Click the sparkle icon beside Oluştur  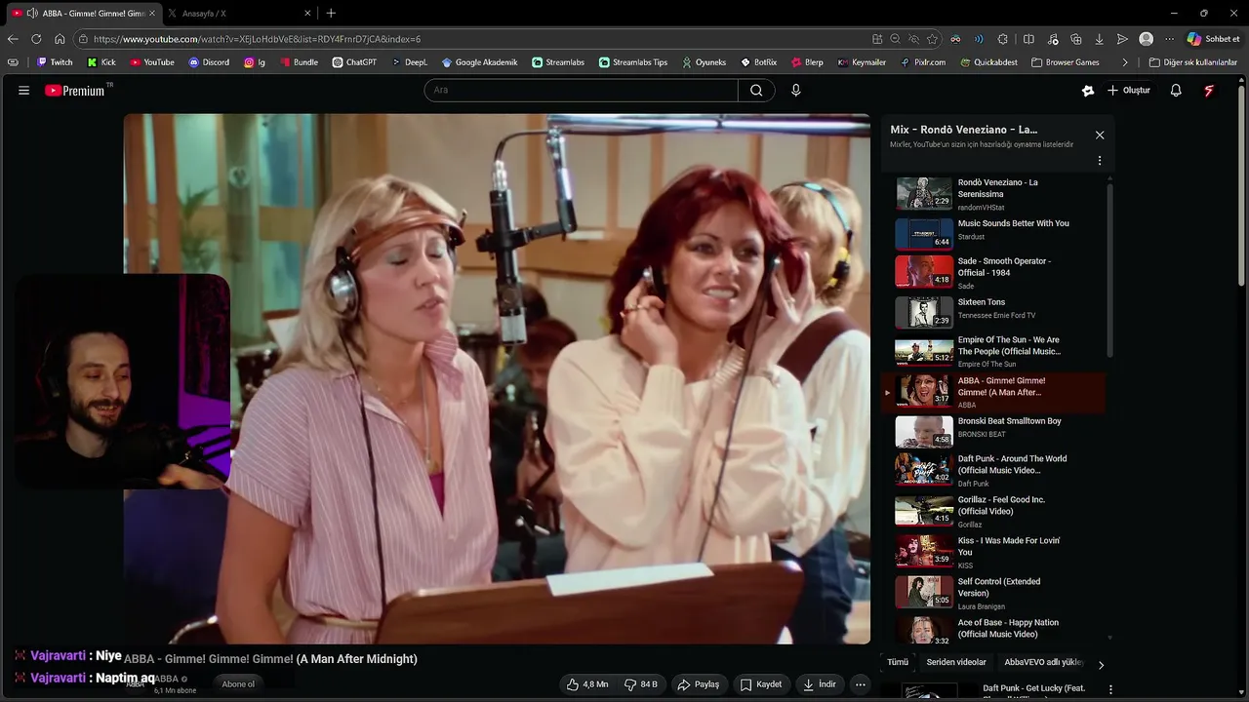[x=1088, y=91]
